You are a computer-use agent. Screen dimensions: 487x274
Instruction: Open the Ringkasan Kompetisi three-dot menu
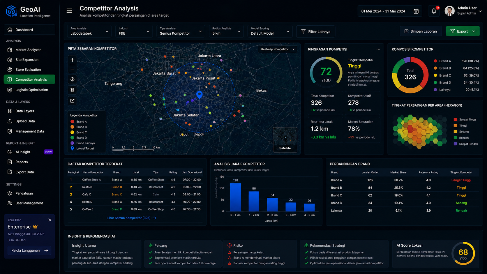coord(378,49)
